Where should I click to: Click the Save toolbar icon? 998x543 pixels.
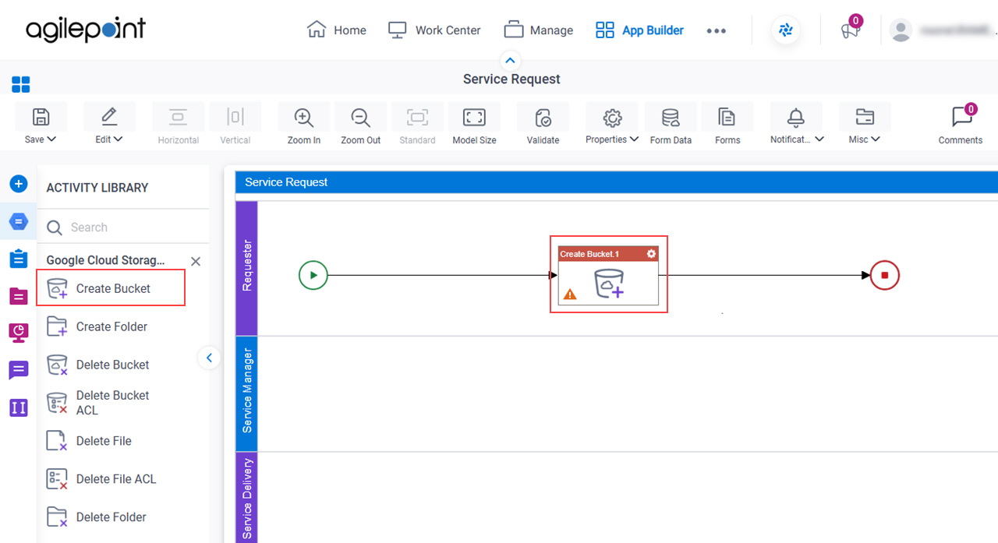pyautogui.click(x=41, y=117)
